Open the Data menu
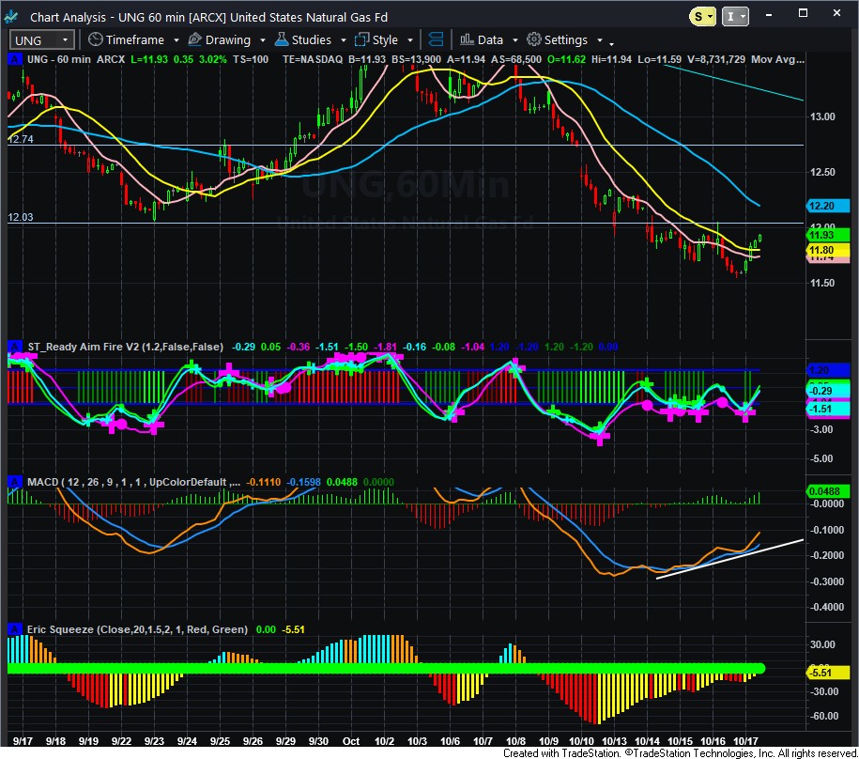Image resolution: width=859 pixels, height=759 pixels. (489, 40)
